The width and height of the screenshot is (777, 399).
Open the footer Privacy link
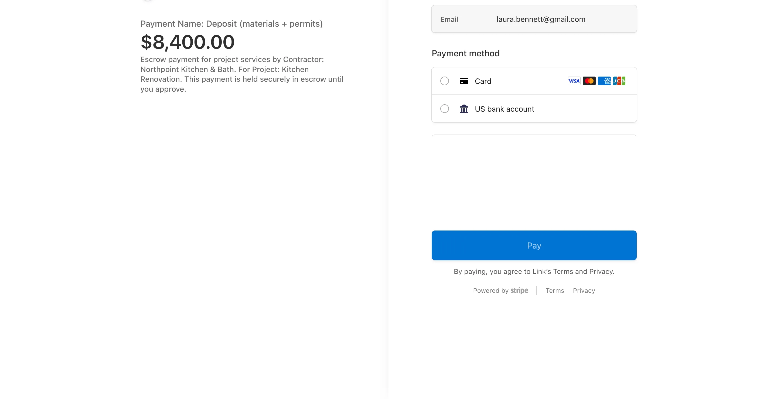584,291
